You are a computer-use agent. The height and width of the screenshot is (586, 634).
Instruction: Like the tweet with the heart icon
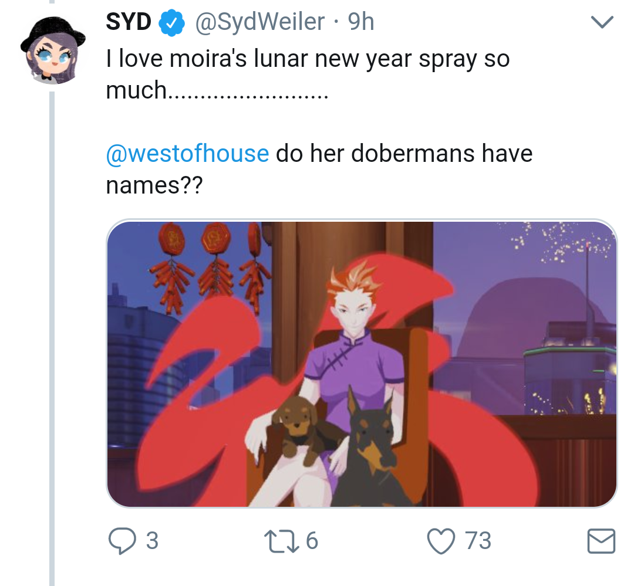click(441, 541)
